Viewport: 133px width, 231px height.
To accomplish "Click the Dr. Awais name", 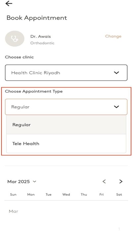I will (x=41, y=37).
